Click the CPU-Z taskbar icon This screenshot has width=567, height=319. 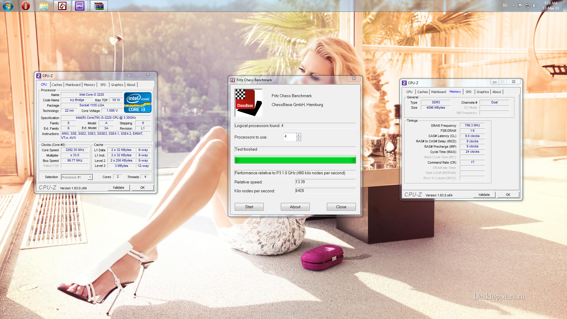tap(80, 6)
